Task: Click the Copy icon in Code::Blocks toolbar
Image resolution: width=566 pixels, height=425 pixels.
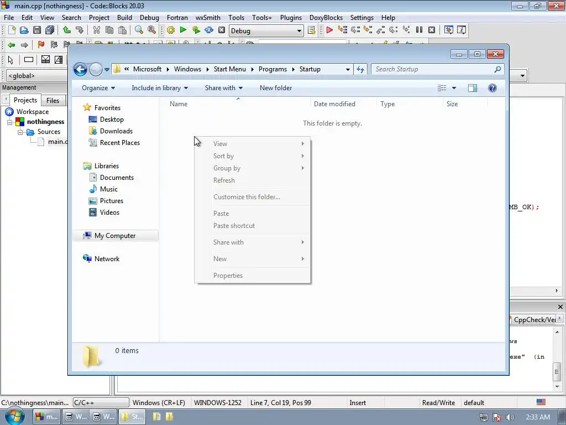Action: (x=109, y=30)
